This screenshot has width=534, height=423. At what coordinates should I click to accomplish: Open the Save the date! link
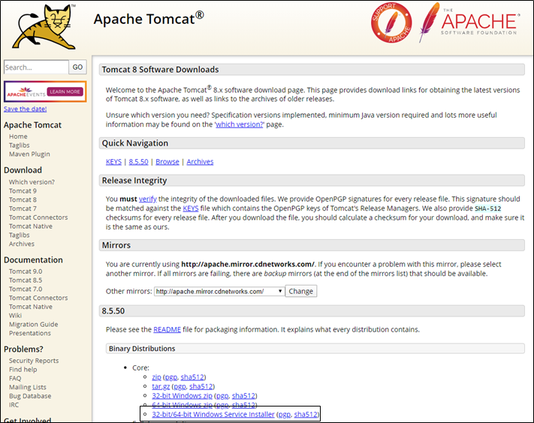26,109
